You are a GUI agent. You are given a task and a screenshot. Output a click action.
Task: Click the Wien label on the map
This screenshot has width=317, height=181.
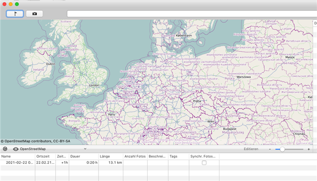[x=211, y=122]
